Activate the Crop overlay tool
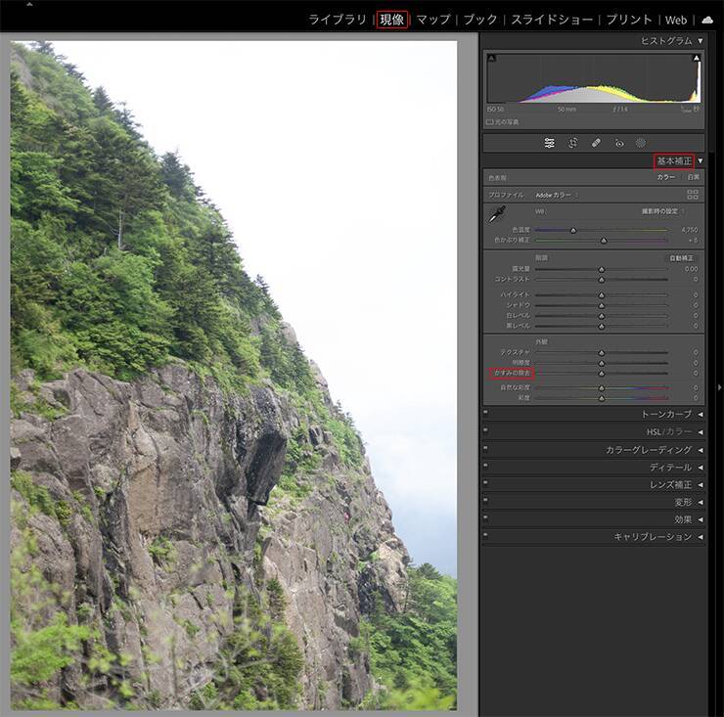 coord(572,143)
